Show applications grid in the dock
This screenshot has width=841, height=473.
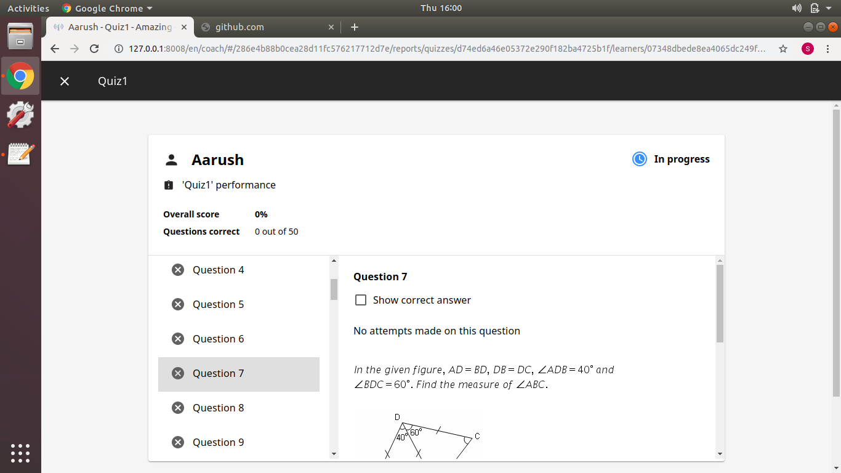[20, 453]
